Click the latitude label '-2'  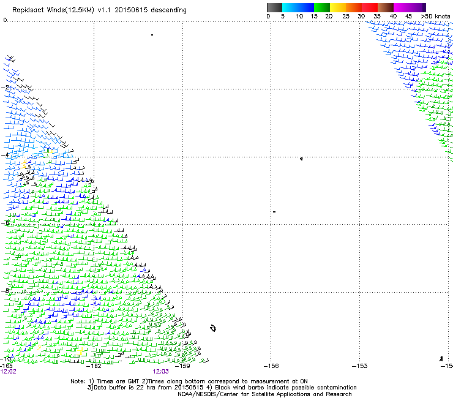[x=6, y=88]
